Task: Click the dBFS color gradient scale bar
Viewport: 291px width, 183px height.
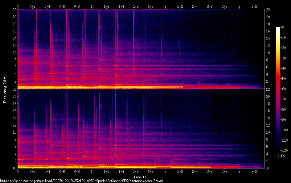Action: [x=278, y=89]
